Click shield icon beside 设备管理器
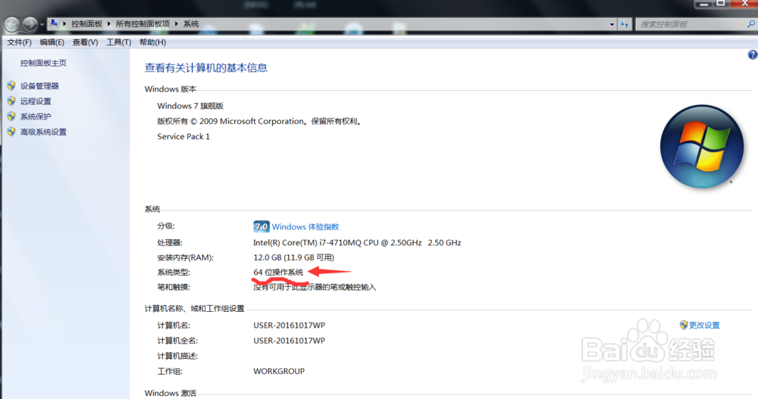758x399 pixels. pyautogui.click(x=11, y=86)
